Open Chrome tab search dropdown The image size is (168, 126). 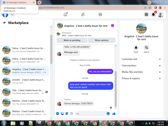[149, 2]
